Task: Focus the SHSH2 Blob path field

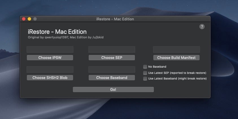Action: click(x=50, y=69)
